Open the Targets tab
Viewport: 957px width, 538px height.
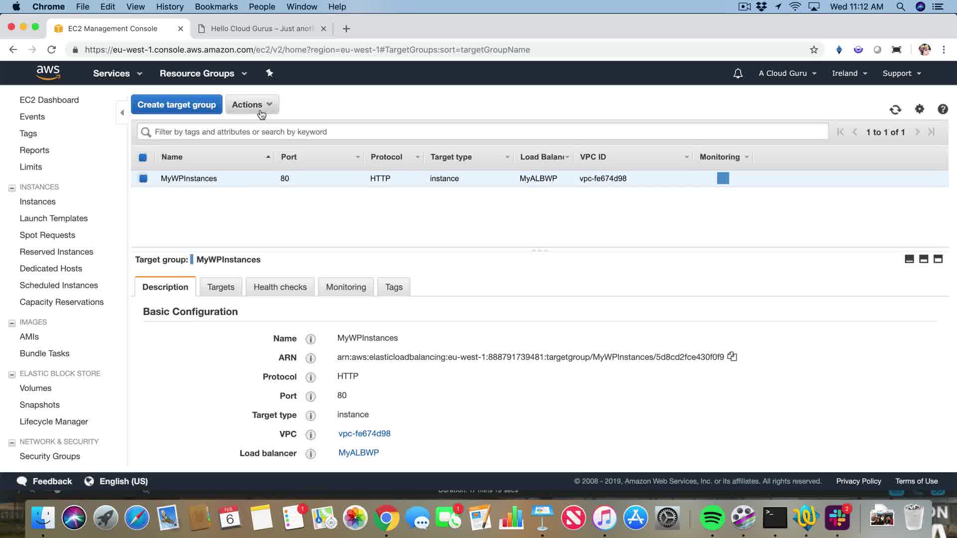(x=221, y=287)
